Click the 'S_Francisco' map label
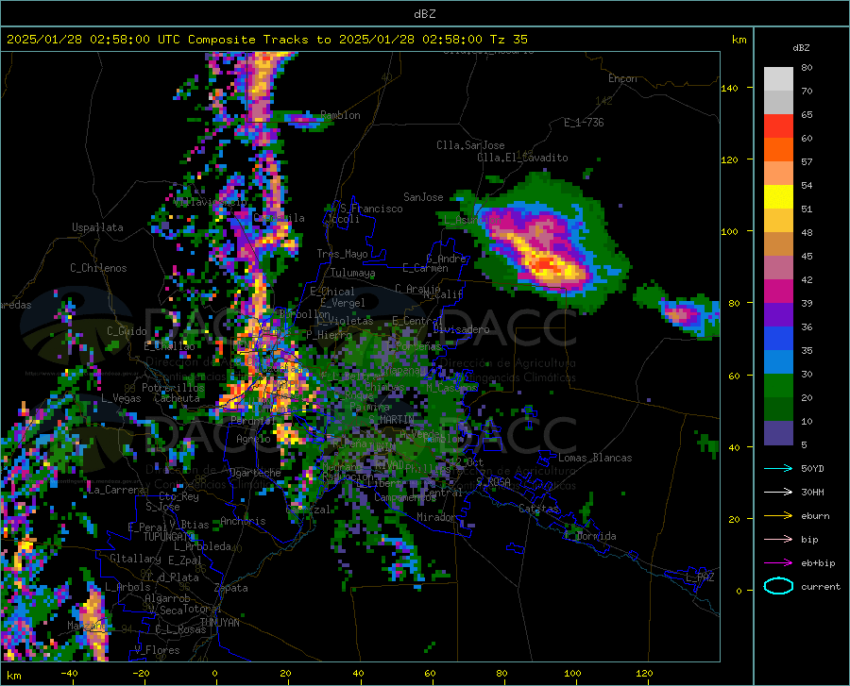 click(371, 209)
